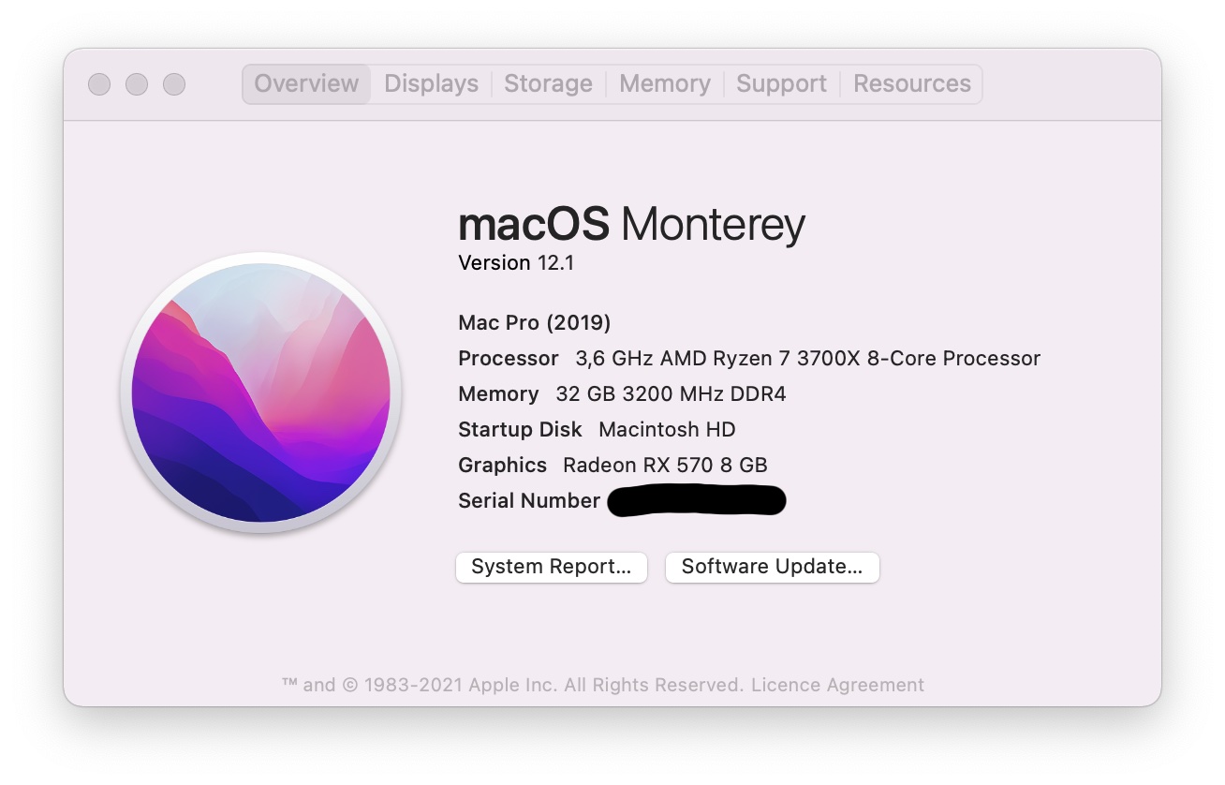Click the redacted Serial Number value
Image resolution: width=1225 pixels, height=785 pixels.
(696, 501)
